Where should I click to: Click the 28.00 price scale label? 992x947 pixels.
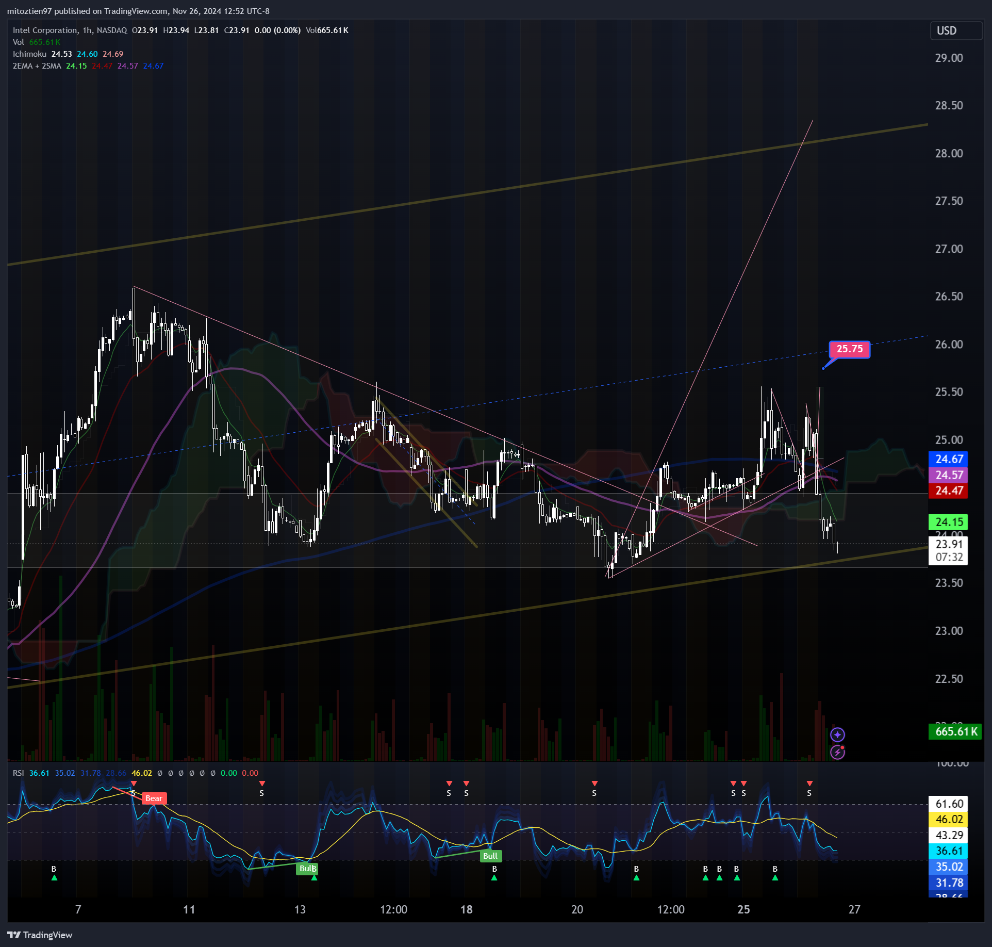[949, 153]
